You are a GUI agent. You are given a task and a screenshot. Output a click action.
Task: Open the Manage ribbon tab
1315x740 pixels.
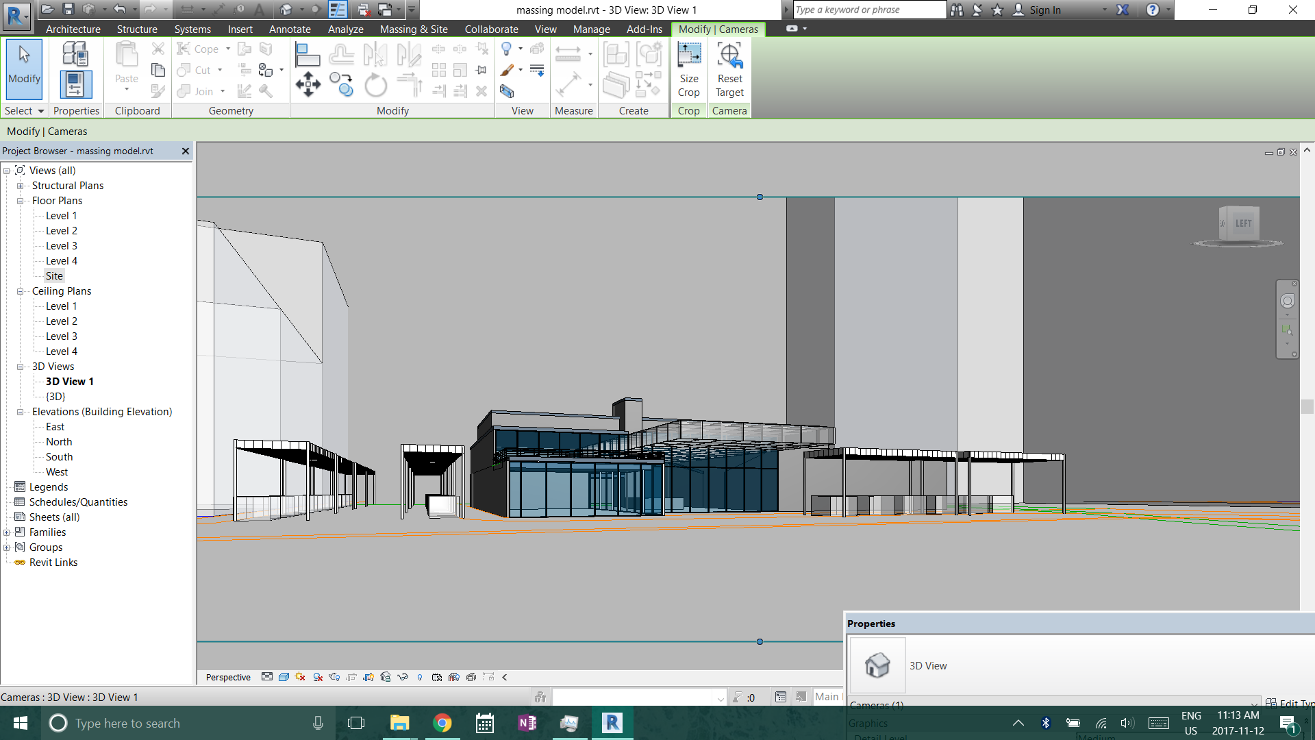point(591,29)
